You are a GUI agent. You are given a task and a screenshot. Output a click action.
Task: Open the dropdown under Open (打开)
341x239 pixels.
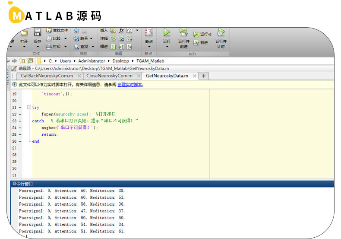[x=24, y=47]
